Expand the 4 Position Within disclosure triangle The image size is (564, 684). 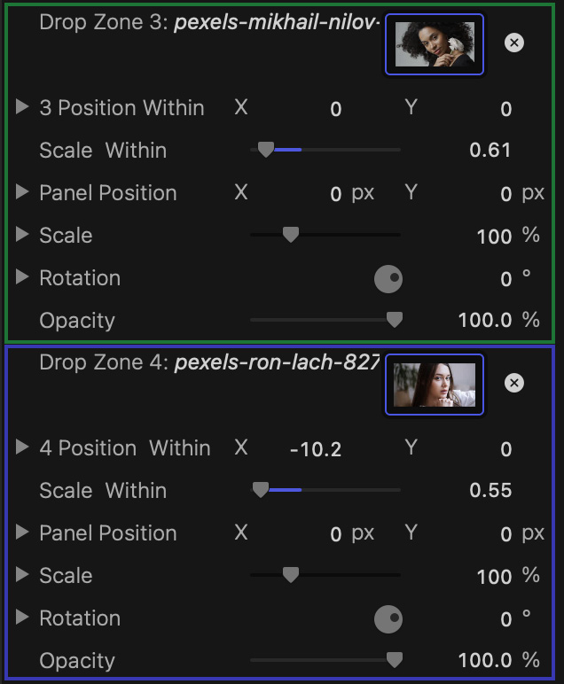22,447
